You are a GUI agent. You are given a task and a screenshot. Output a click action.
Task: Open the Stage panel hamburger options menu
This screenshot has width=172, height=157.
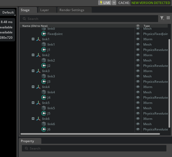[168, 18]
